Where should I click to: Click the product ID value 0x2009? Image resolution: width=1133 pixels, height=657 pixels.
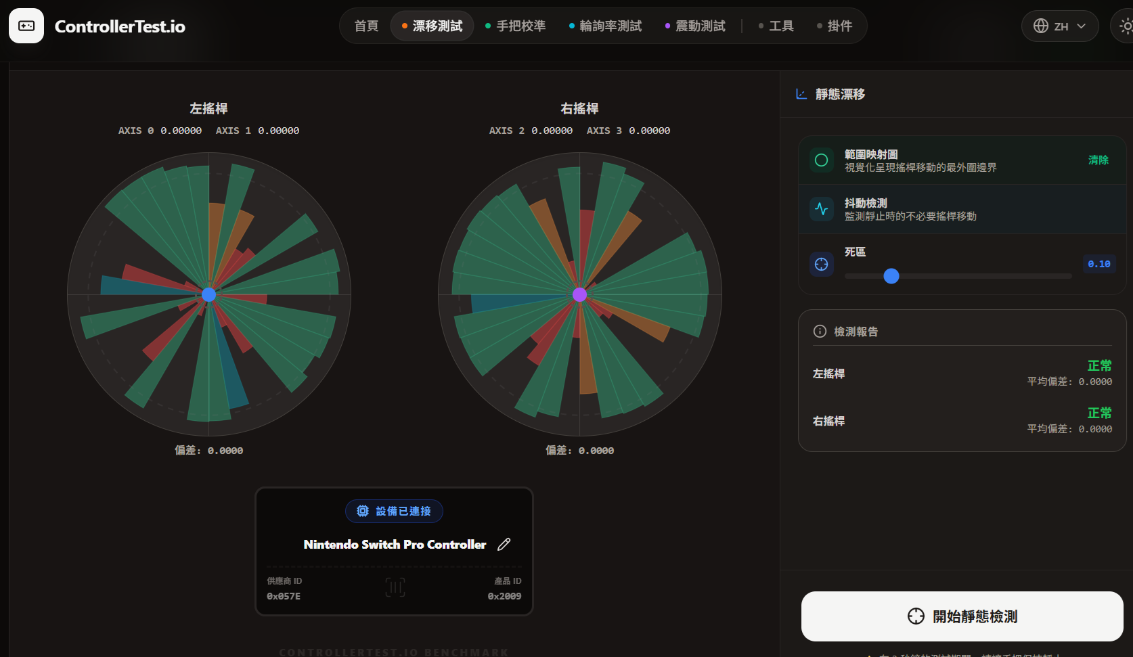coord(504,596)
